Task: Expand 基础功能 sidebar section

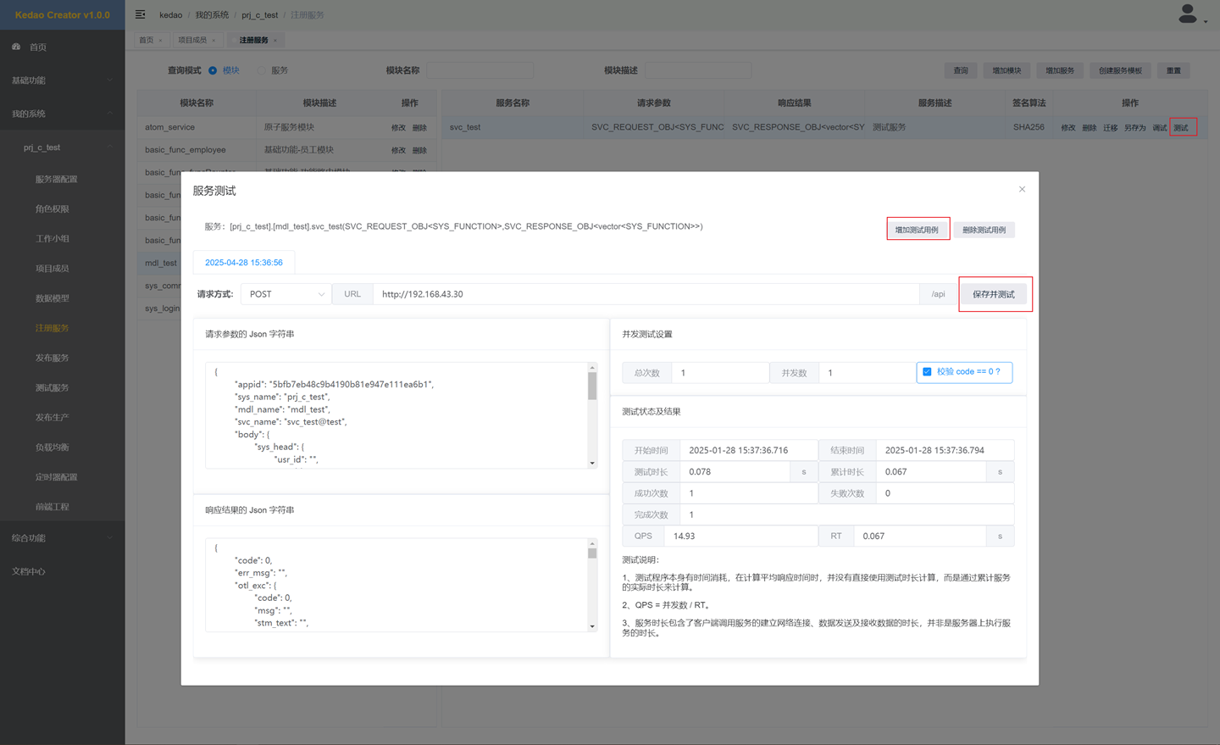Action: click(x=63, y=81)
